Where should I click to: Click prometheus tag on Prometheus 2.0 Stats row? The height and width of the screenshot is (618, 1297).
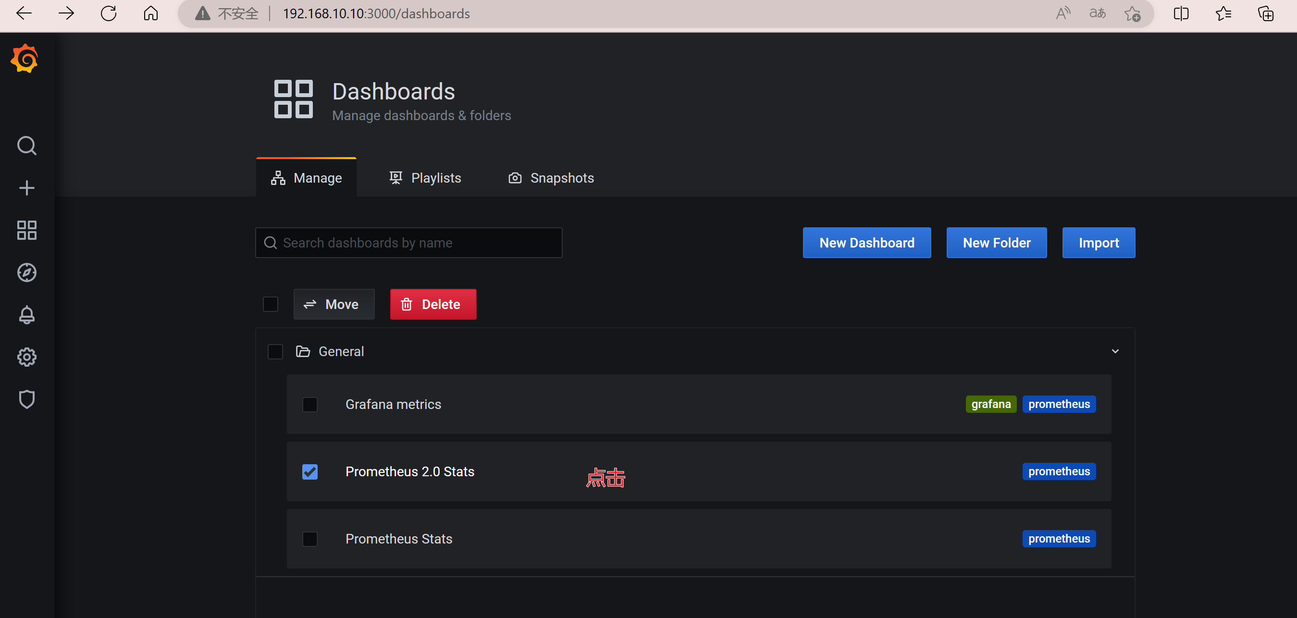[x=1059, y=472]
